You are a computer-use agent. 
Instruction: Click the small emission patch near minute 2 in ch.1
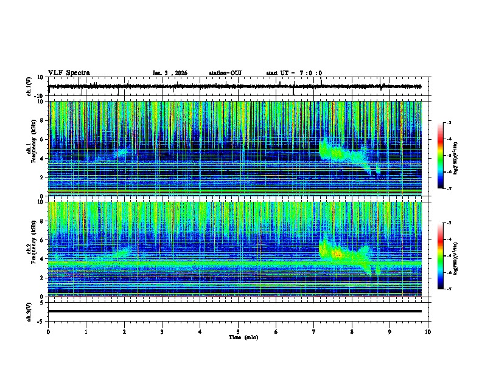[120, 152]
